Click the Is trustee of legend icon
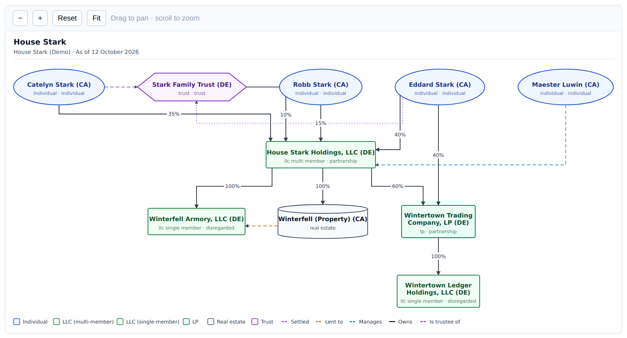 (x=423, y=322)
